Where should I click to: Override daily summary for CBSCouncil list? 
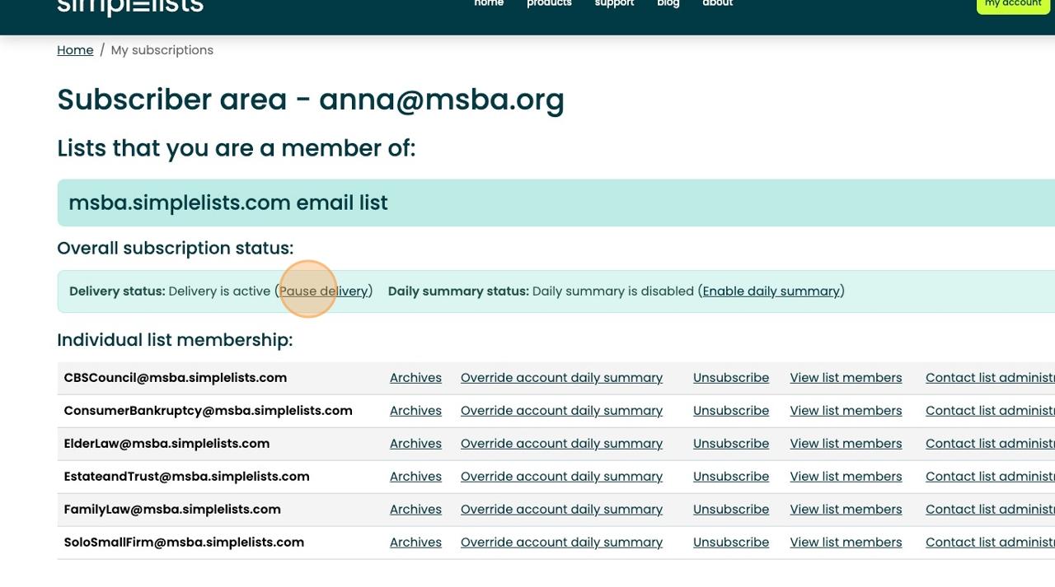coord(561,378)
